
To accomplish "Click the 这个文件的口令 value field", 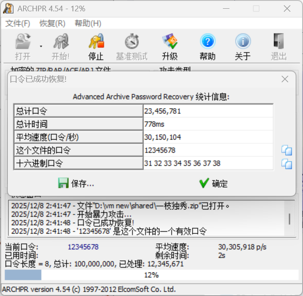I will tap(208, 151).
